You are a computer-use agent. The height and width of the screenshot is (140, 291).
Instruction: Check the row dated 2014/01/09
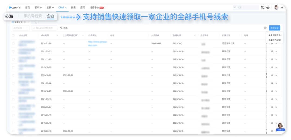tap(13, 43)
